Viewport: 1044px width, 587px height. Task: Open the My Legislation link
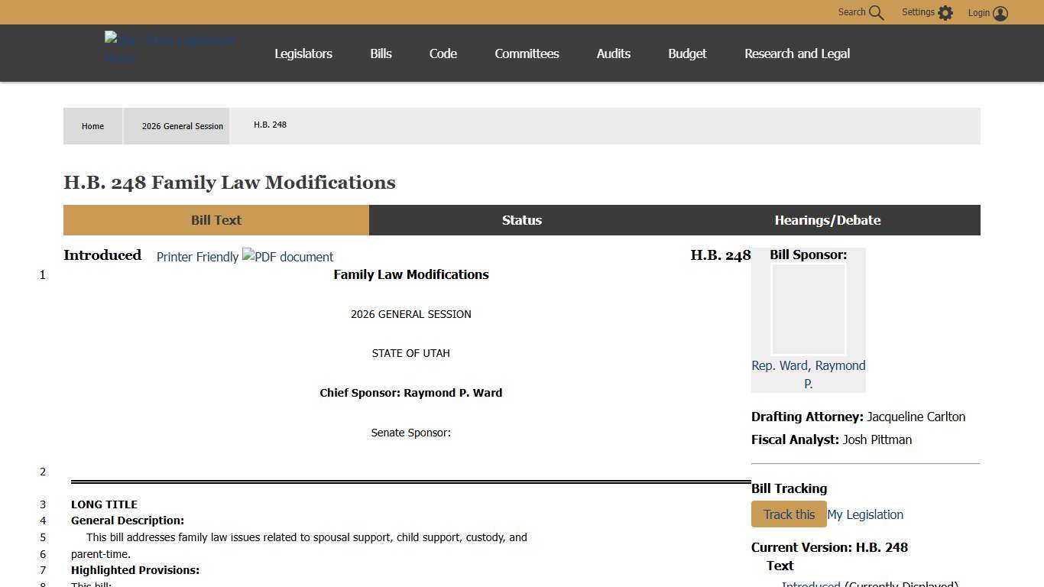coord(865,514)
